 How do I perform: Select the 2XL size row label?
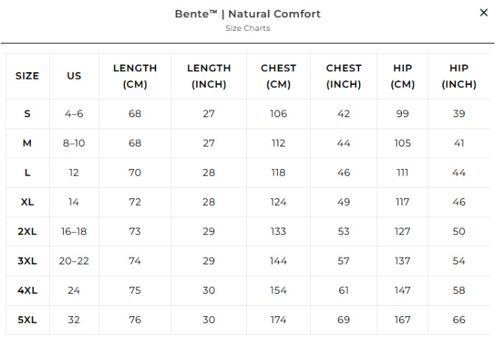click(27, 231)
